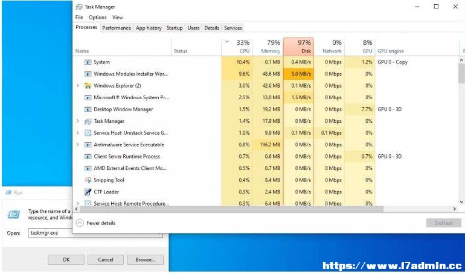Click the CTF Loader pen icon
The image size is (465, 274).
(88, 192)
